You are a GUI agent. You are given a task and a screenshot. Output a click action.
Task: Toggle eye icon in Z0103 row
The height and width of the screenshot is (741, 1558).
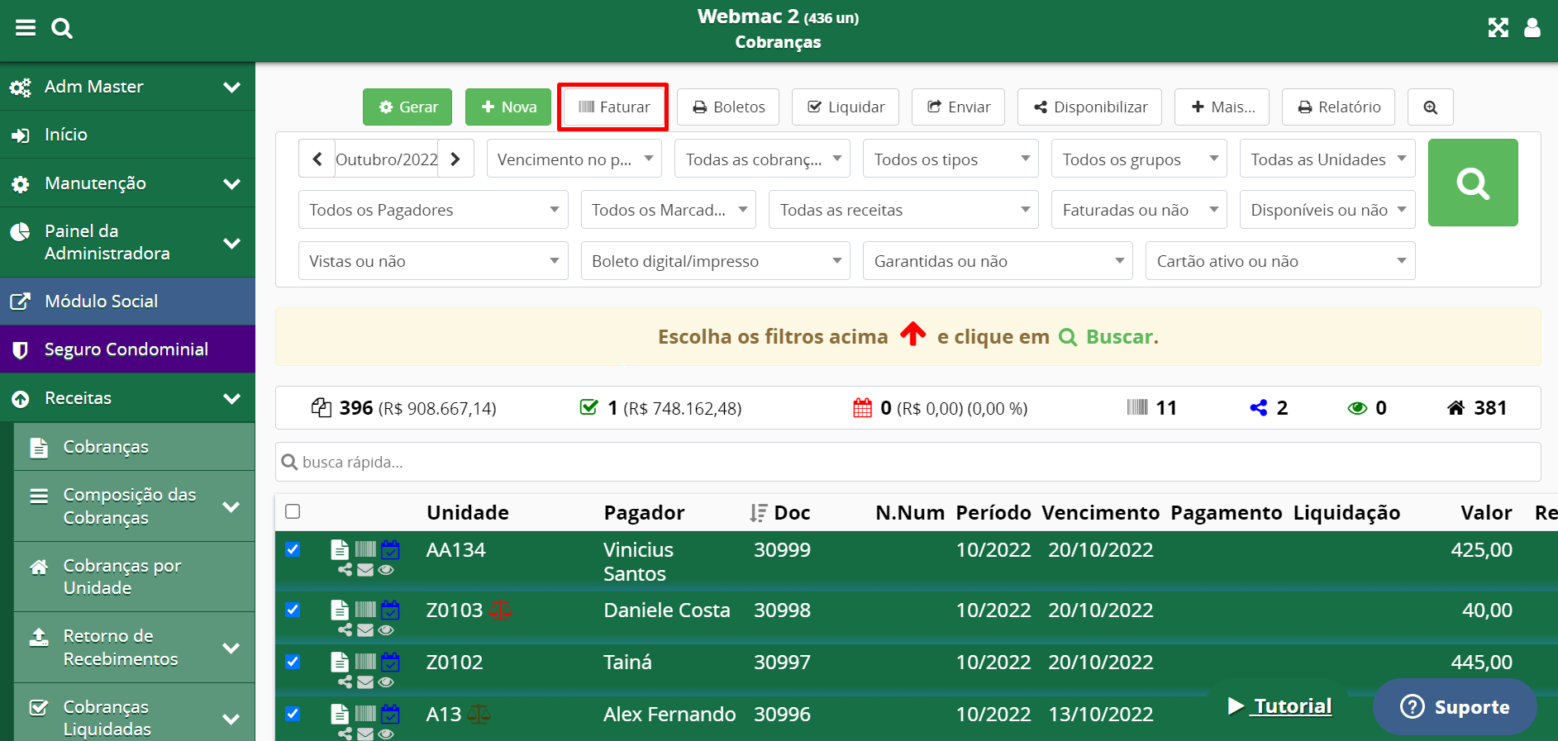tap(386, 629)
